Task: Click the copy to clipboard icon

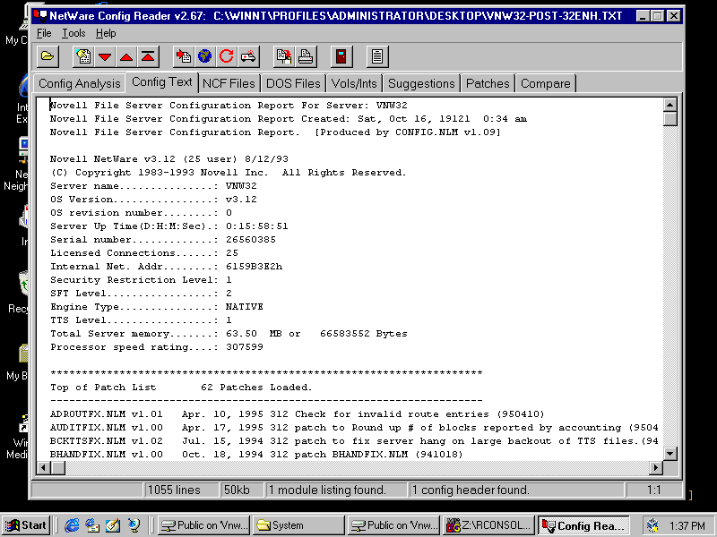Action: pyautogui.click(x=283, y=56)
